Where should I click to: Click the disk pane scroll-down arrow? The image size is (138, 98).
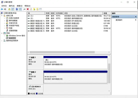(109, 91)
